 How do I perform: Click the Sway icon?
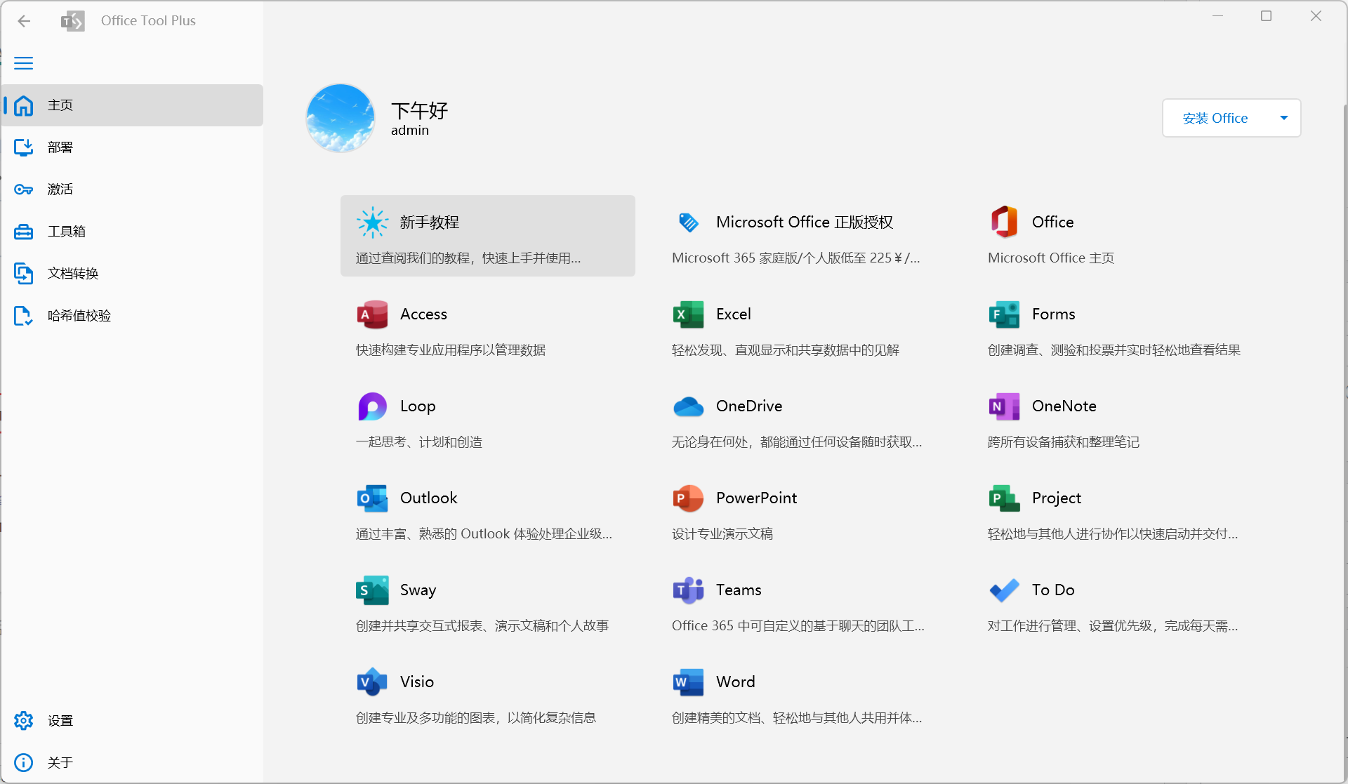click(x=372, y=590)
